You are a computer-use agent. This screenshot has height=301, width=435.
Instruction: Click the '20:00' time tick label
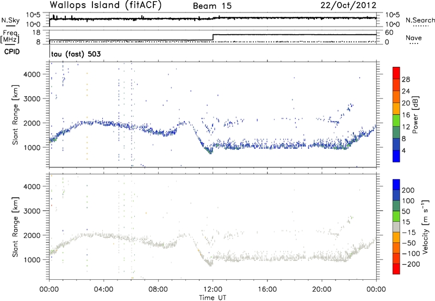point(322,290)
